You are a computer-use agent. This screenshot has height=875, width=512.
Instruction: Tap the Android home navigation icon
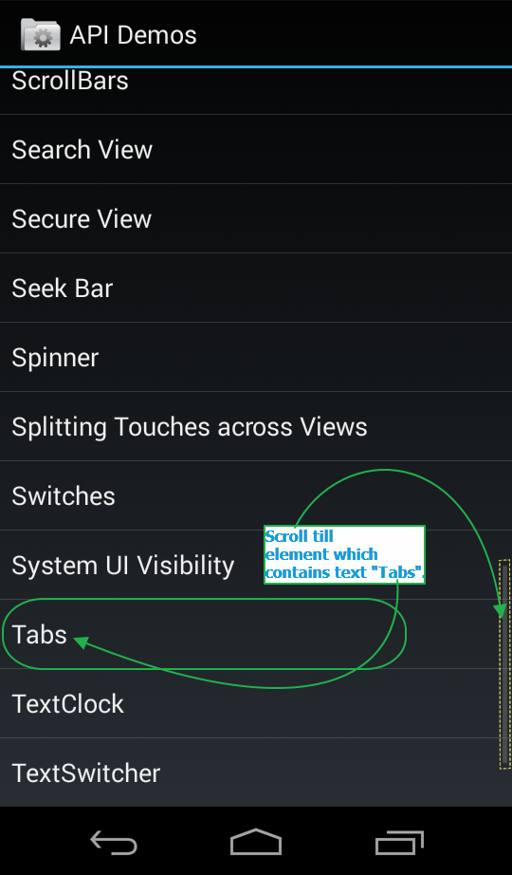click(x=256, y=842)
